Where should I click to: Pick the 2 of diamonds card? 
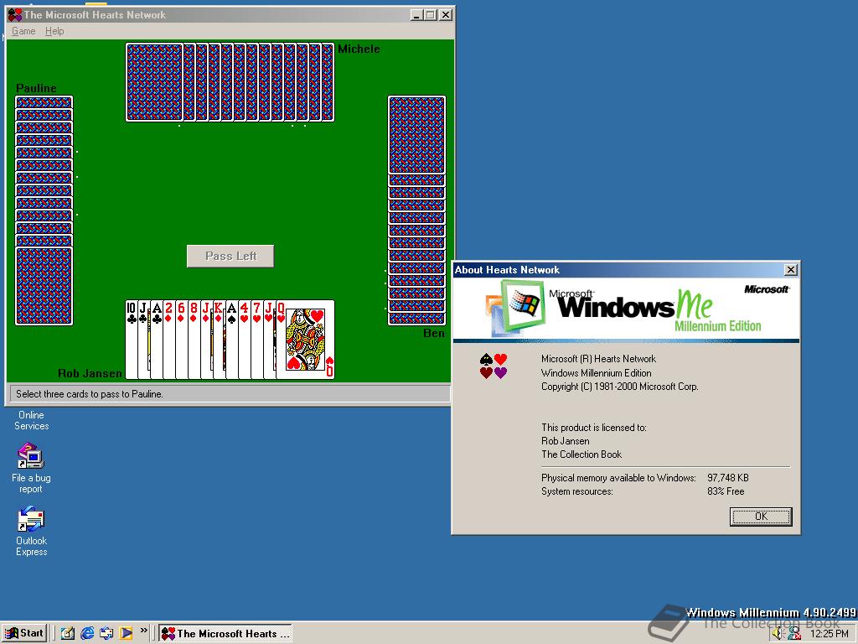tap(169, 340)
